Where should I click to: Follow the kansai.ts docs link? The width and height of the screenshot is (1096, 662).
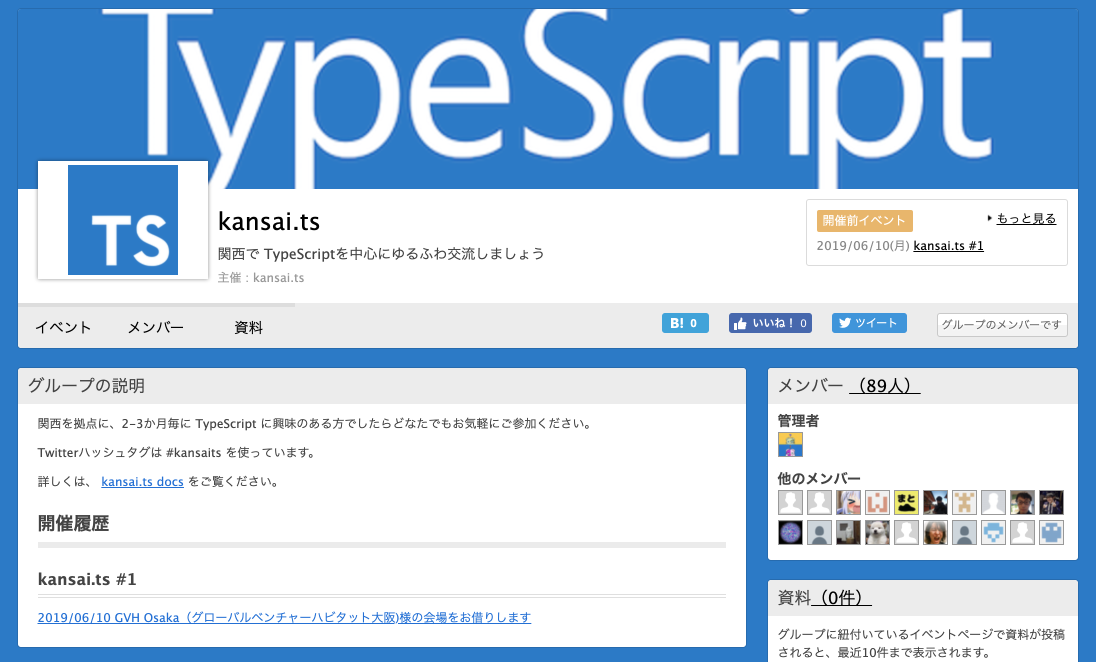(142, 481)
